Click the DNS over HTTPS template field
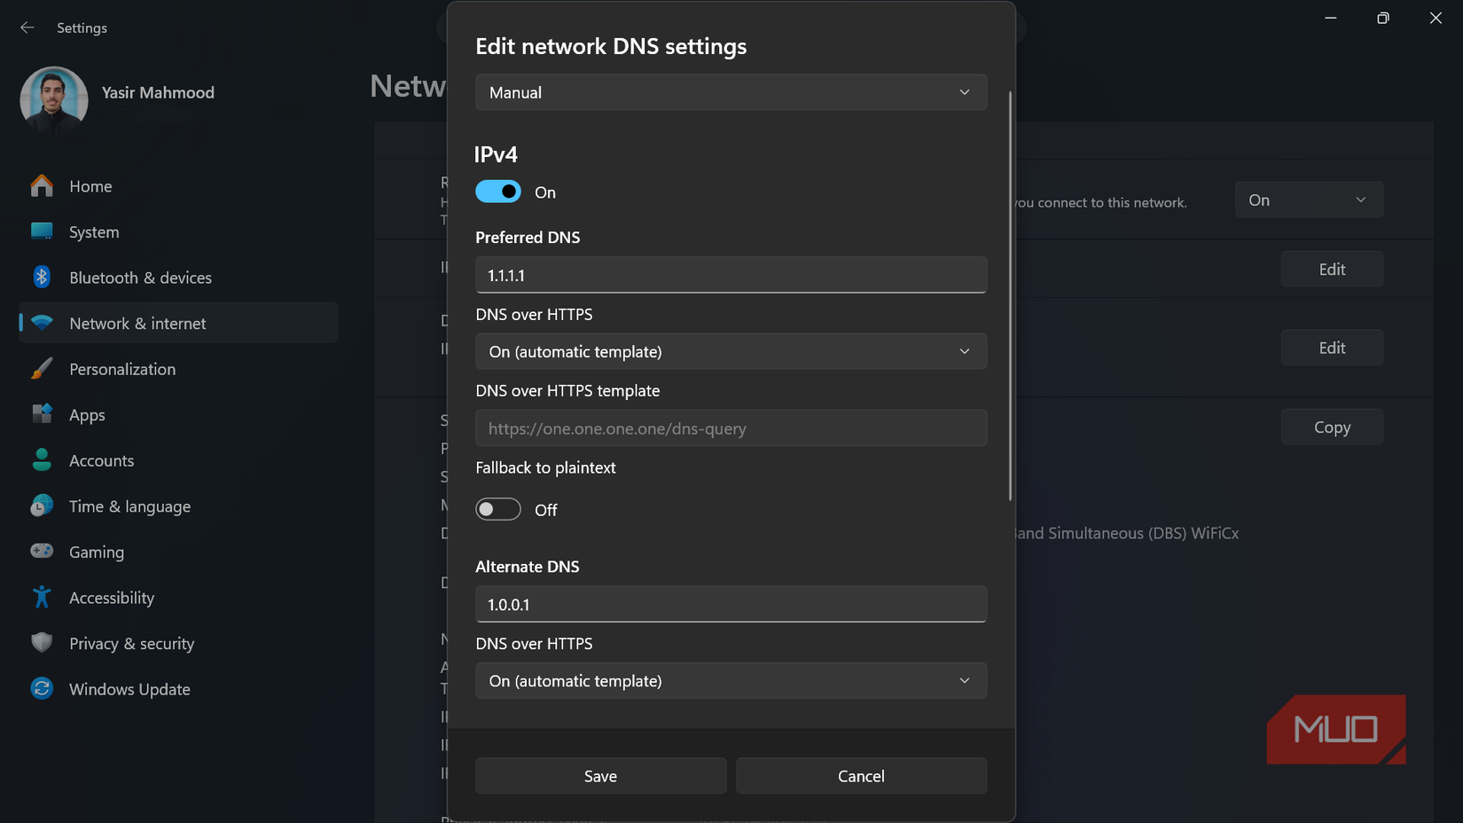The height and width of the screenshot is (823, 1463). point(731,428)
